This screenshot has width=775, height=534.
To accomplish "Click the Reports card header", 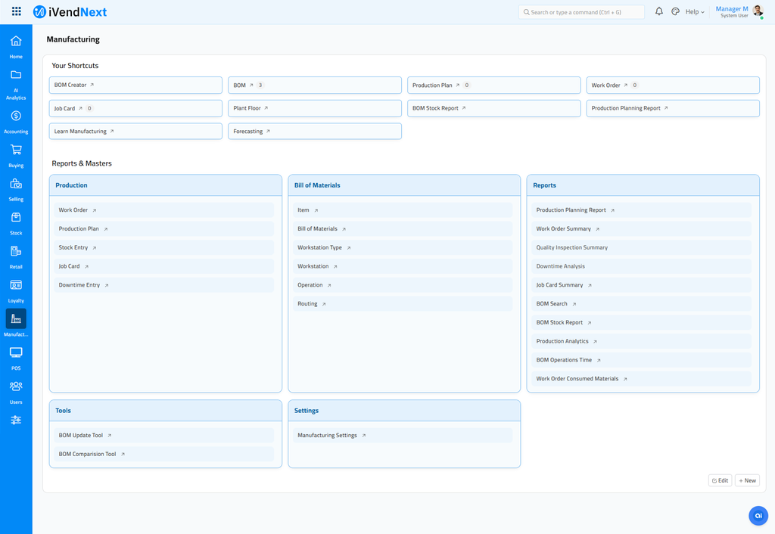I will point(643,185).
